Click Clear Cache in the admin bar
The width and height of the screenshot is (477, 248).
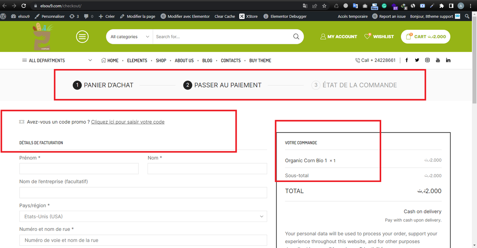[x=225, y=16]
